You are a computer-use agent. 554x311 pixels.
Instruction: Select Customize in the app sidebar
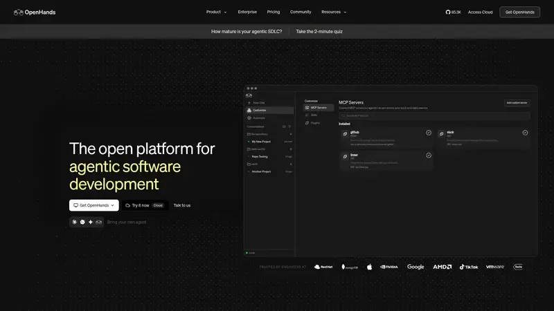[269, 111]
